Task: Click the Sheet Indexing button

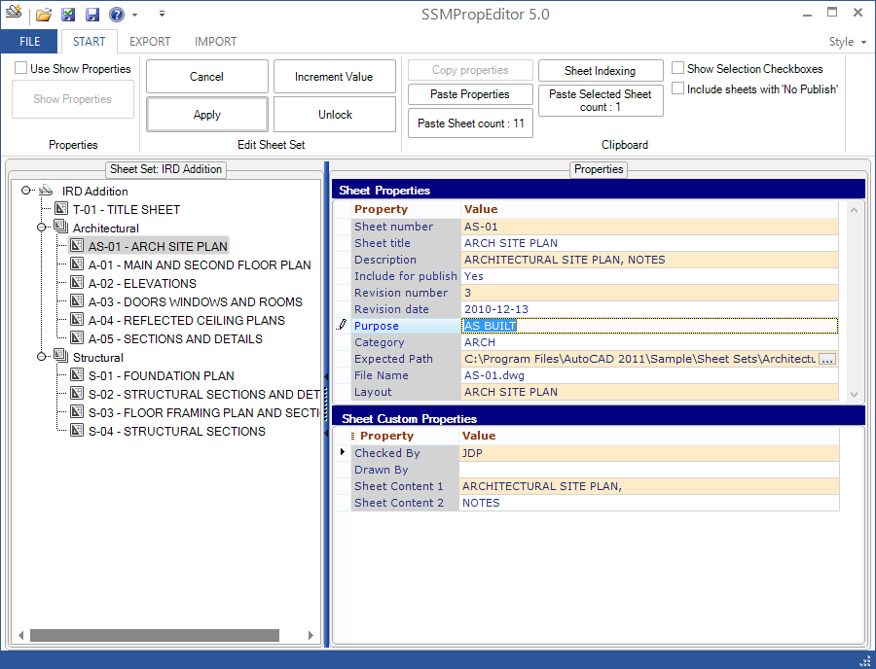Action: pos(601,70)
